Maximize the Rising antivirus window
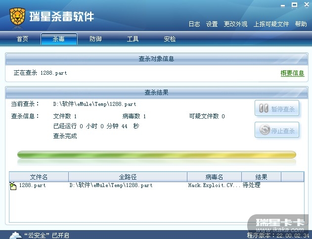This screenshot has width=312, height=239. 294,5
